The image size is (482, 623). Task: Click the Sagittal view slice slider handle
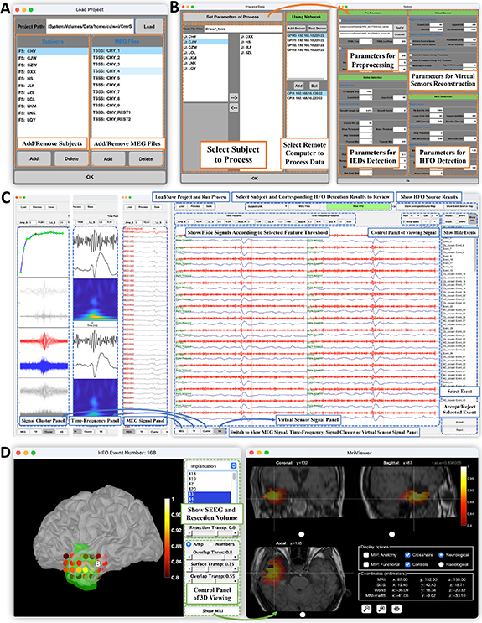(x=391, y=534)
